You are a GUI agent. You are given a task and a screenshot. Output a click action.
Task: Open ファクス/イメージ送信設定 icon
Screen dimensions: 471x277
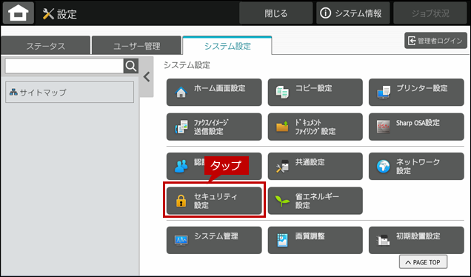181,127
